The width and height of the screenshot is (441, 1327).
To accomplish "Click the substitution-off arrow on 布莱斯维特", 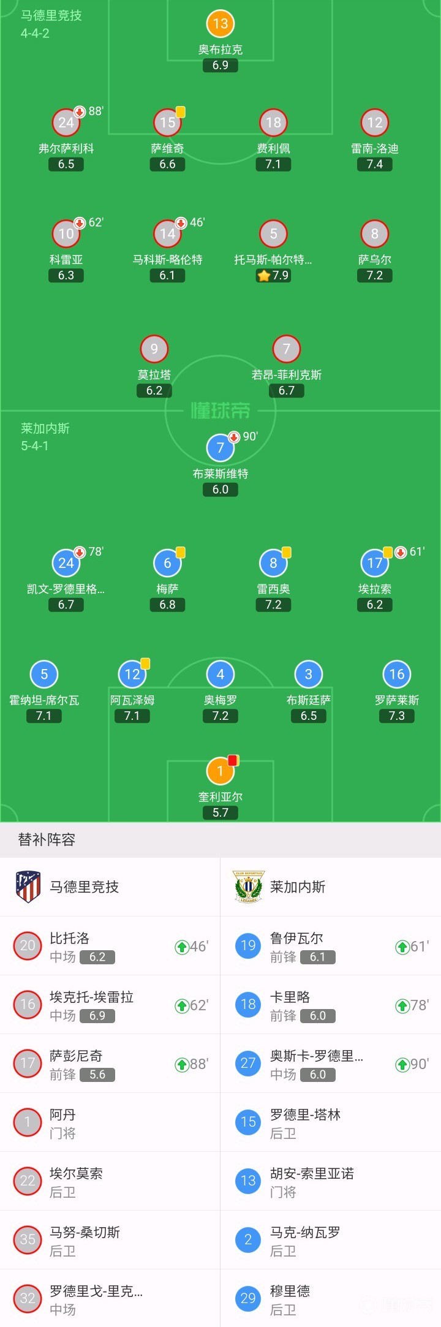I will tap(233, 438).
